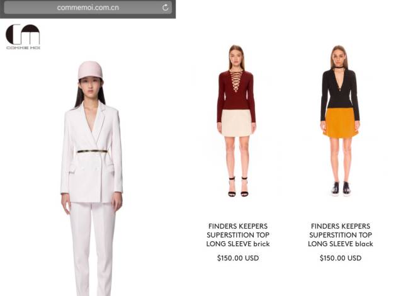Open the Comme Moi logo home link
Image resolution: width=403 pixels, height=296 pixels.
(23, 37)
